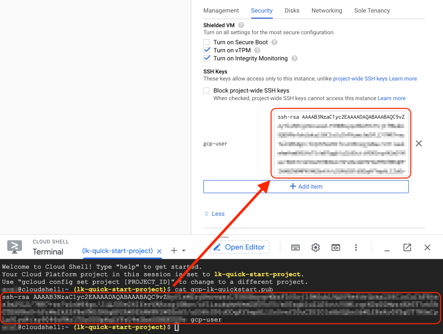Viewport: 443px width, 334px height.
Task: Follow the project-wide SSH keys link
Action: tap(360, 79)
